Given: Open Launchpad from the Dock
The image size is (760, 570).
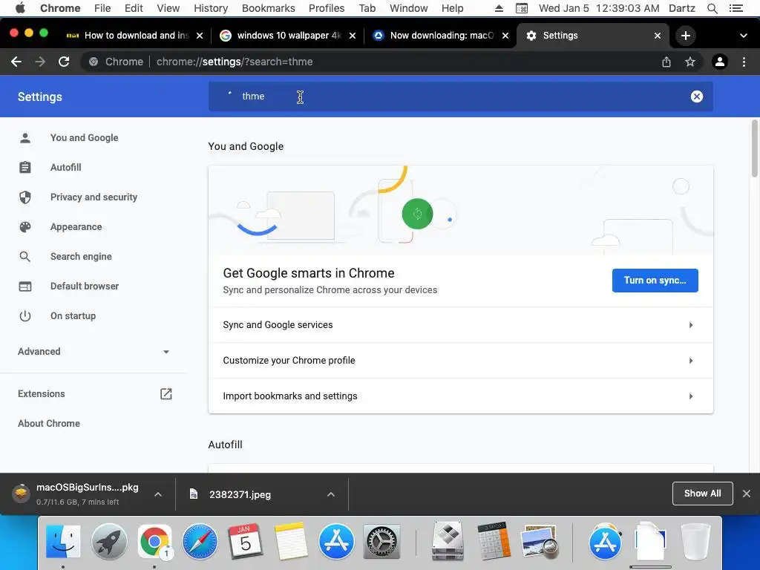Looking at the screenshot, I should point(109,541).
